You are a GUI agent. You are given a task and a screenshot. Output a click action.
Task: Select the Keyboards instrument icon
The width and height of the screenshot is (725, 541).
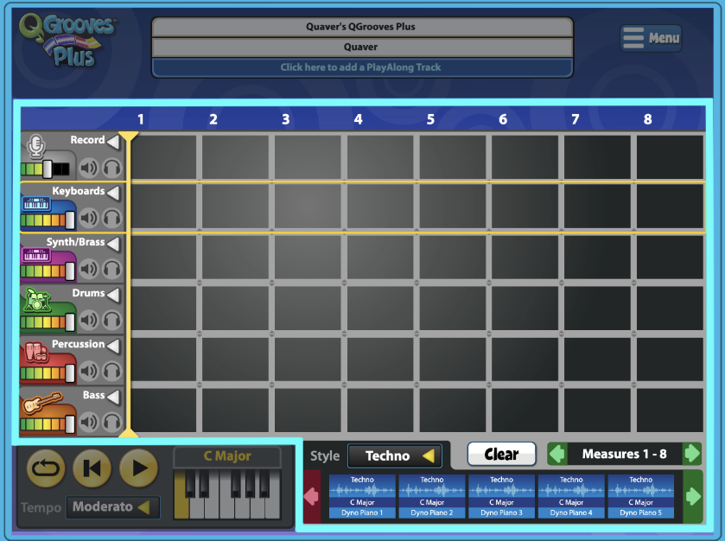pyautogui.click(x=36, y=203)
